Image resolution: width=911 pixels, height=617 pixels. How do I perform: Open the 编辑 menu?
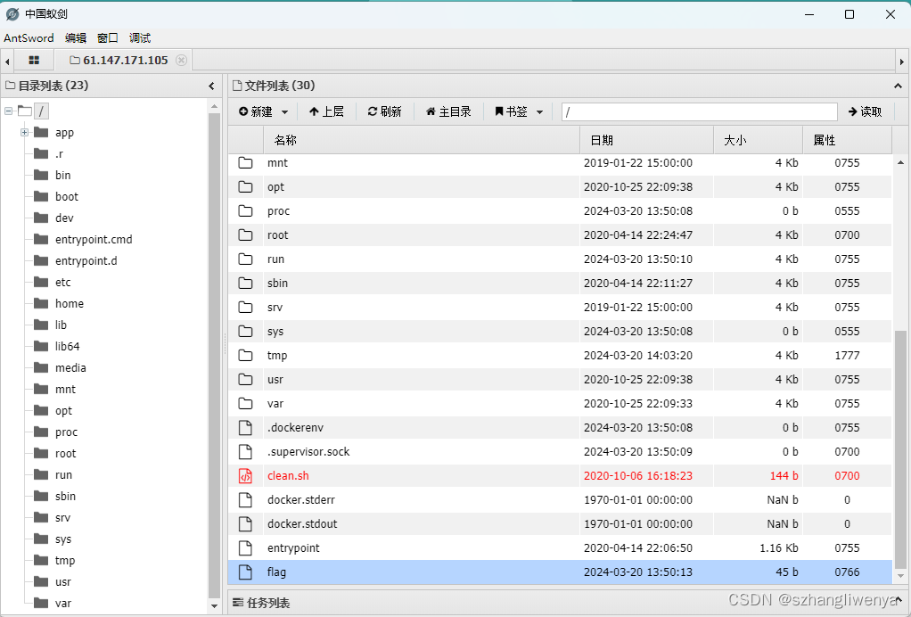75,37
